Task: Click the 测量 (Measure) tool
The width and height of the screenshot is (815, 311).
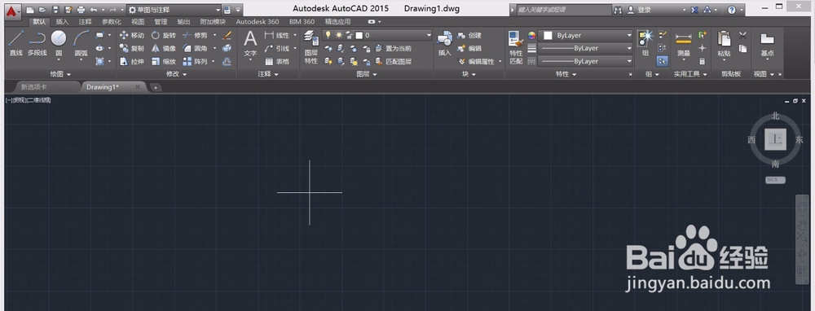Action: [x=684, y=44]
